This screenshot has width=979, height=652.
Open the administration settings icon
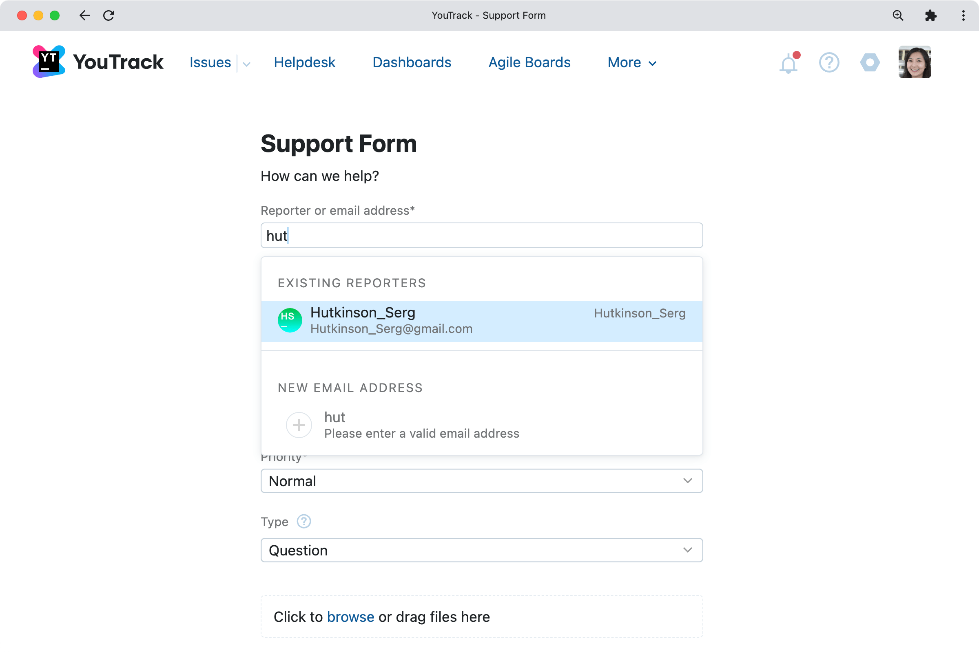tap(870, 62)
